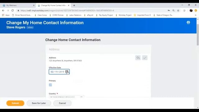The width and height of the screenshot is (199, 112).
Task: Open the zoom magnifier icon in address bar
Action: pyautogui.click(x=174, y=11)
